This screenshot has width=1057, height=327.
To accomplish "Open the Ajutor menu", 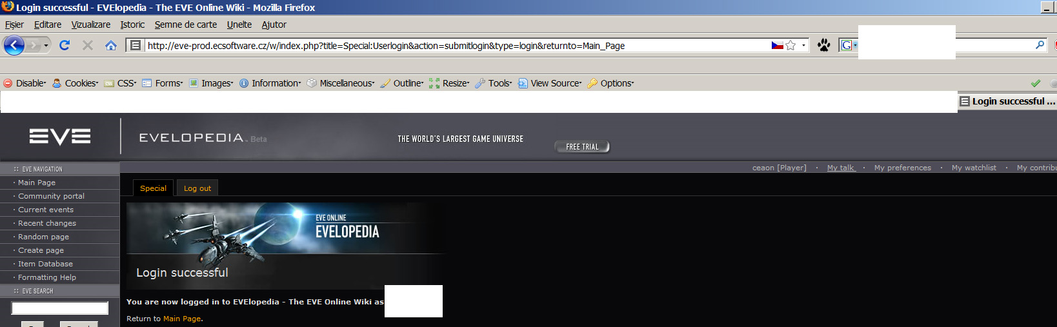I will [274, 25].
